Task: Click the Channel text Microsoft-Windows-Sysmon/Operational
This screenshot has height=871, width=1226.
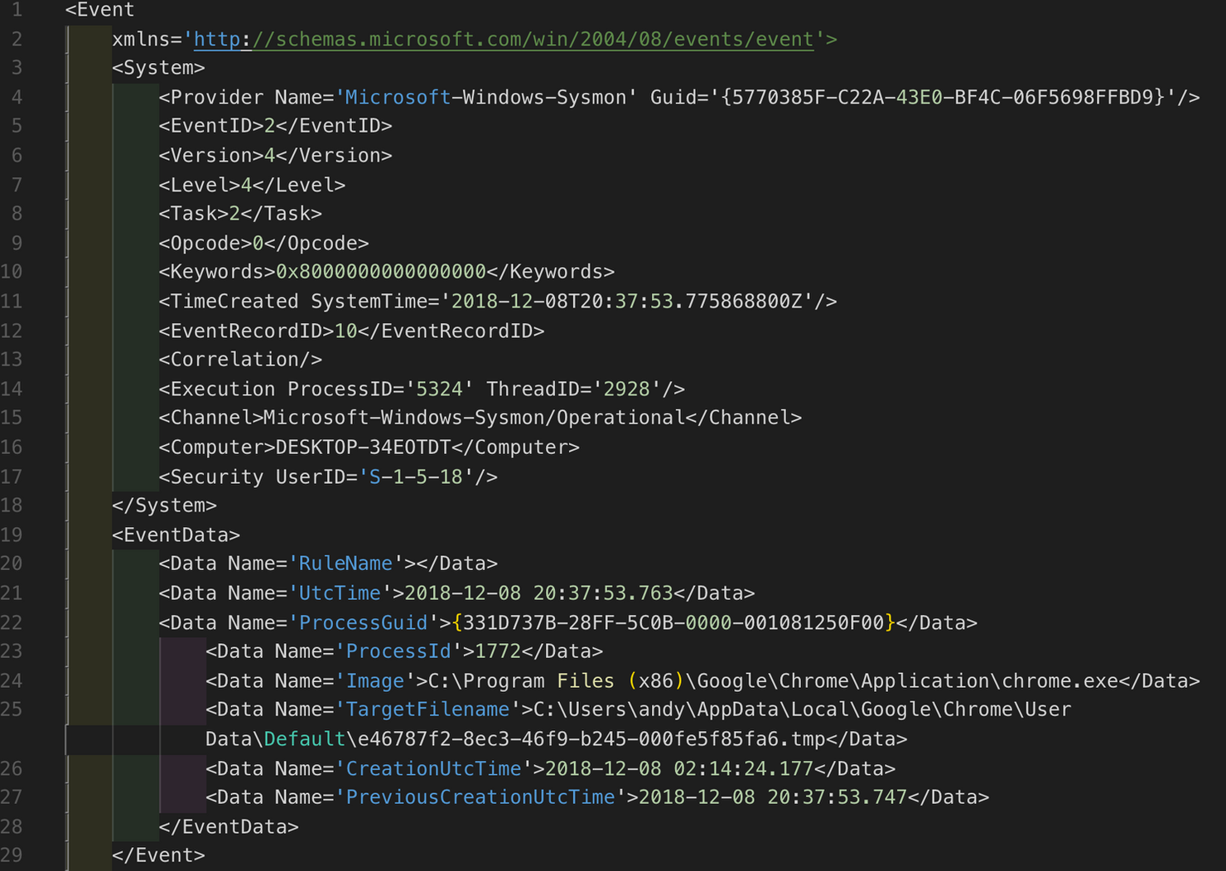Action: [475, 418]
